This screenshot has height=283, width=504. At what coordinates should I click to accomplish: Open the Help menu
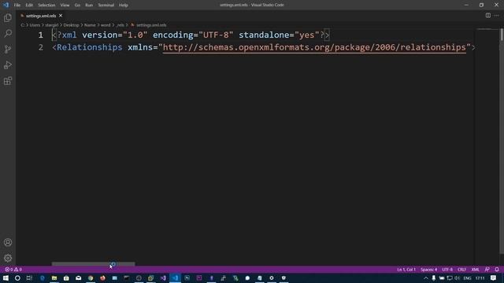coord(124,6)
